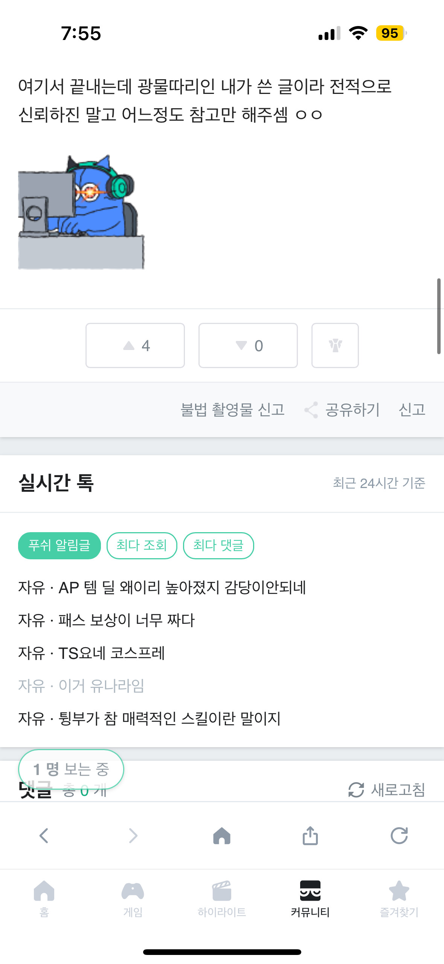Select the 최다 댓글 filter chip
The height and width of the screenshot is (964, 444).
pos(218,545)
